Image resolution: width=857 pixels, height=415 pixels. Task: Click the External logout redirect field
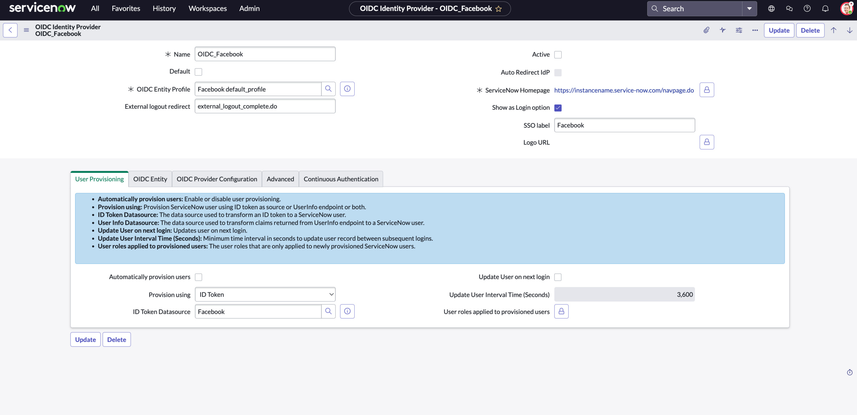[265, 106]
